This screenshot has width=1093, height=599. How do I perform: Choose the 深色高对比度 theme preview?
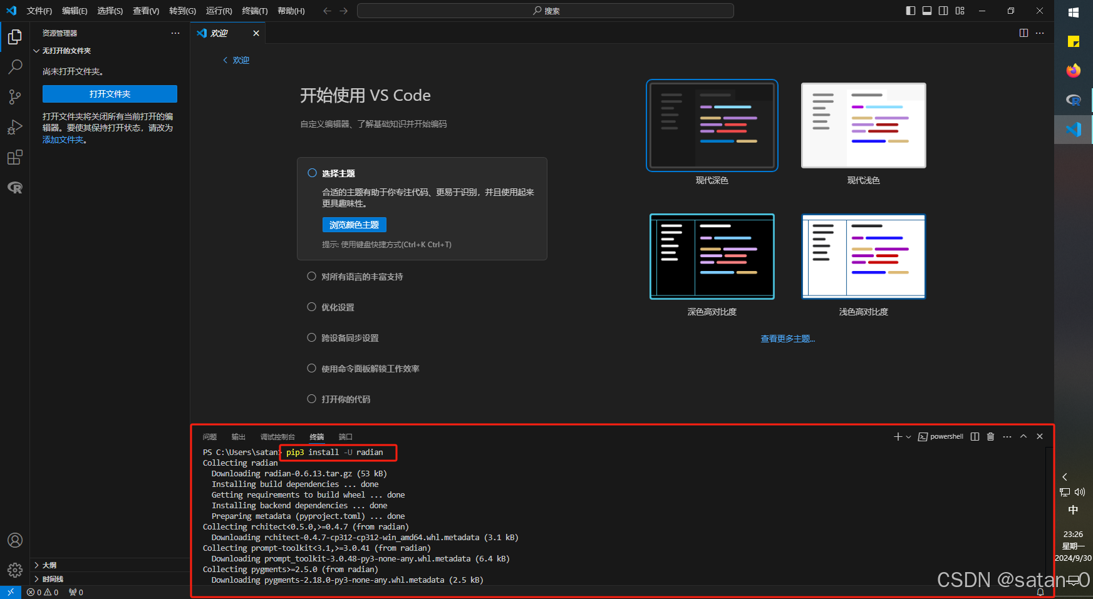pos(712,257)
